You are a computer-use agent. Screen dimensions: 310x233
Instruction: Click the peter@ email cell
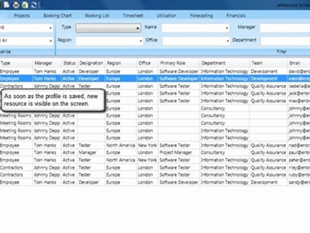299,160
